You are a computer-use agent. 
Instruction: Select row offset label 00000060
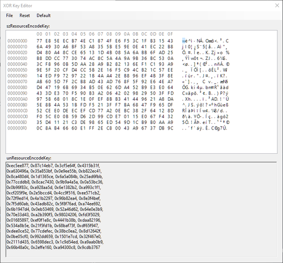18,76
